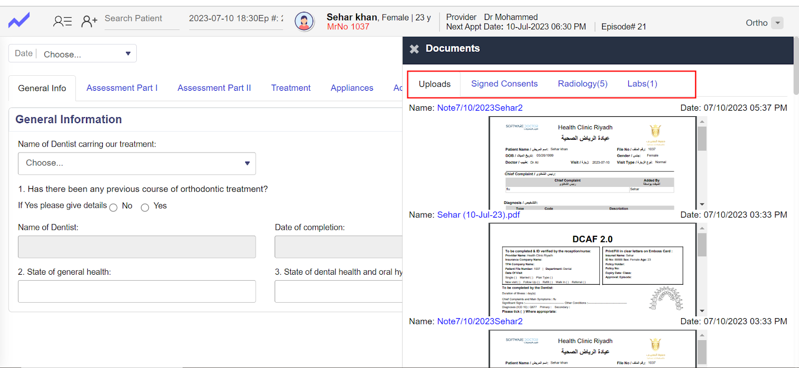The image size is (799, 368).
Task: Click Date: 07/10/2023 05:37 PM text
Action: click(x=734, y=108)
